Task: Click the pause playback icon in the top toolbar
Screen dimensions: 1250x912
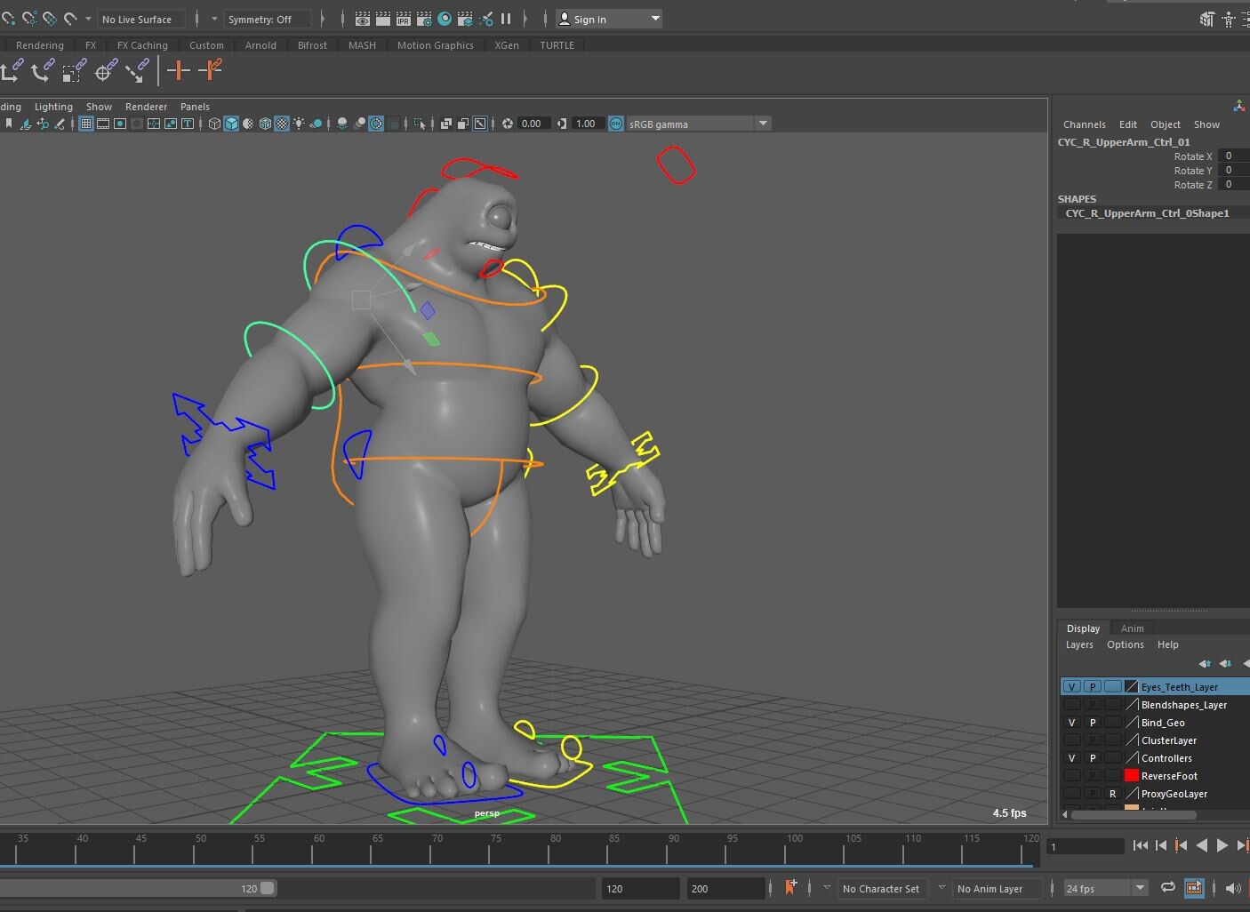Action: [x=505, y=18]
